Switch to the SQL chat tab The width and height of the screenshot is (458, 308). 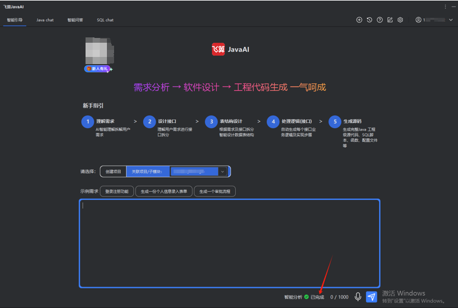(105, 20)
